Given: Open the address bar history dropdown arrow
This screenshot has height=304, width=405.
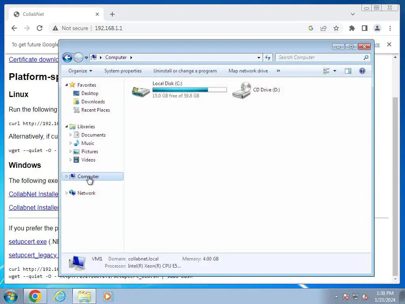Looking at the screenshot, I should [259, 58].
